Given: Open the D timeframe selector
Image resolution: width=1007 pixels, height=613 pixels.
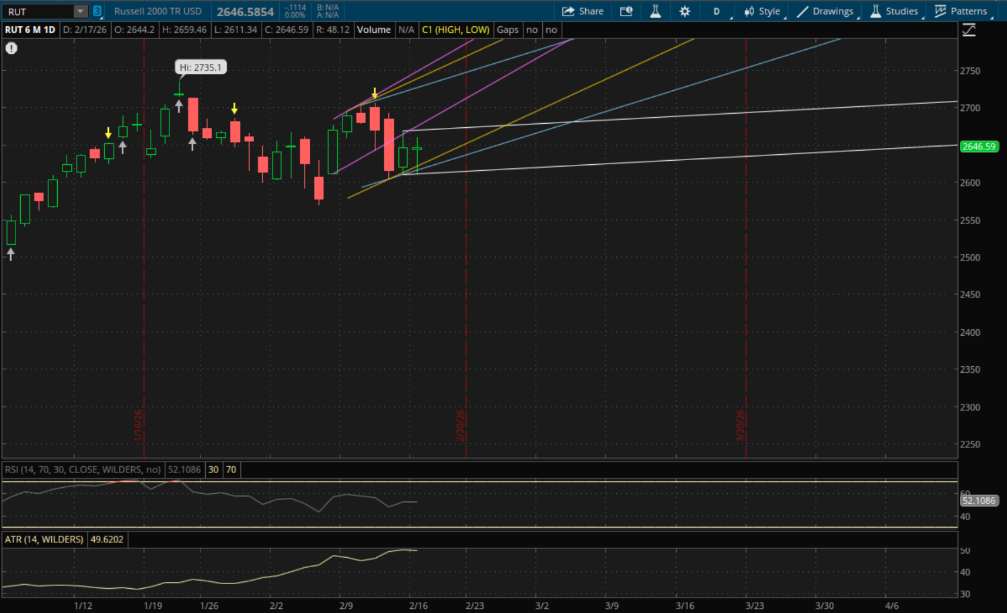Looking at the screenshot, I should (x=717, y=11).
